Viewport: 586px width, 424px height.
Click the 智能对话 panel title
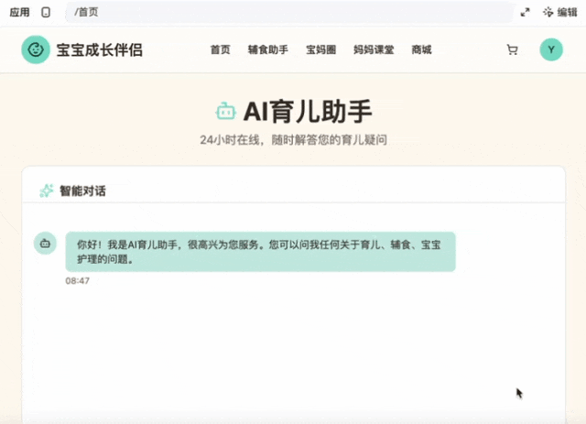tap(82, 190)
